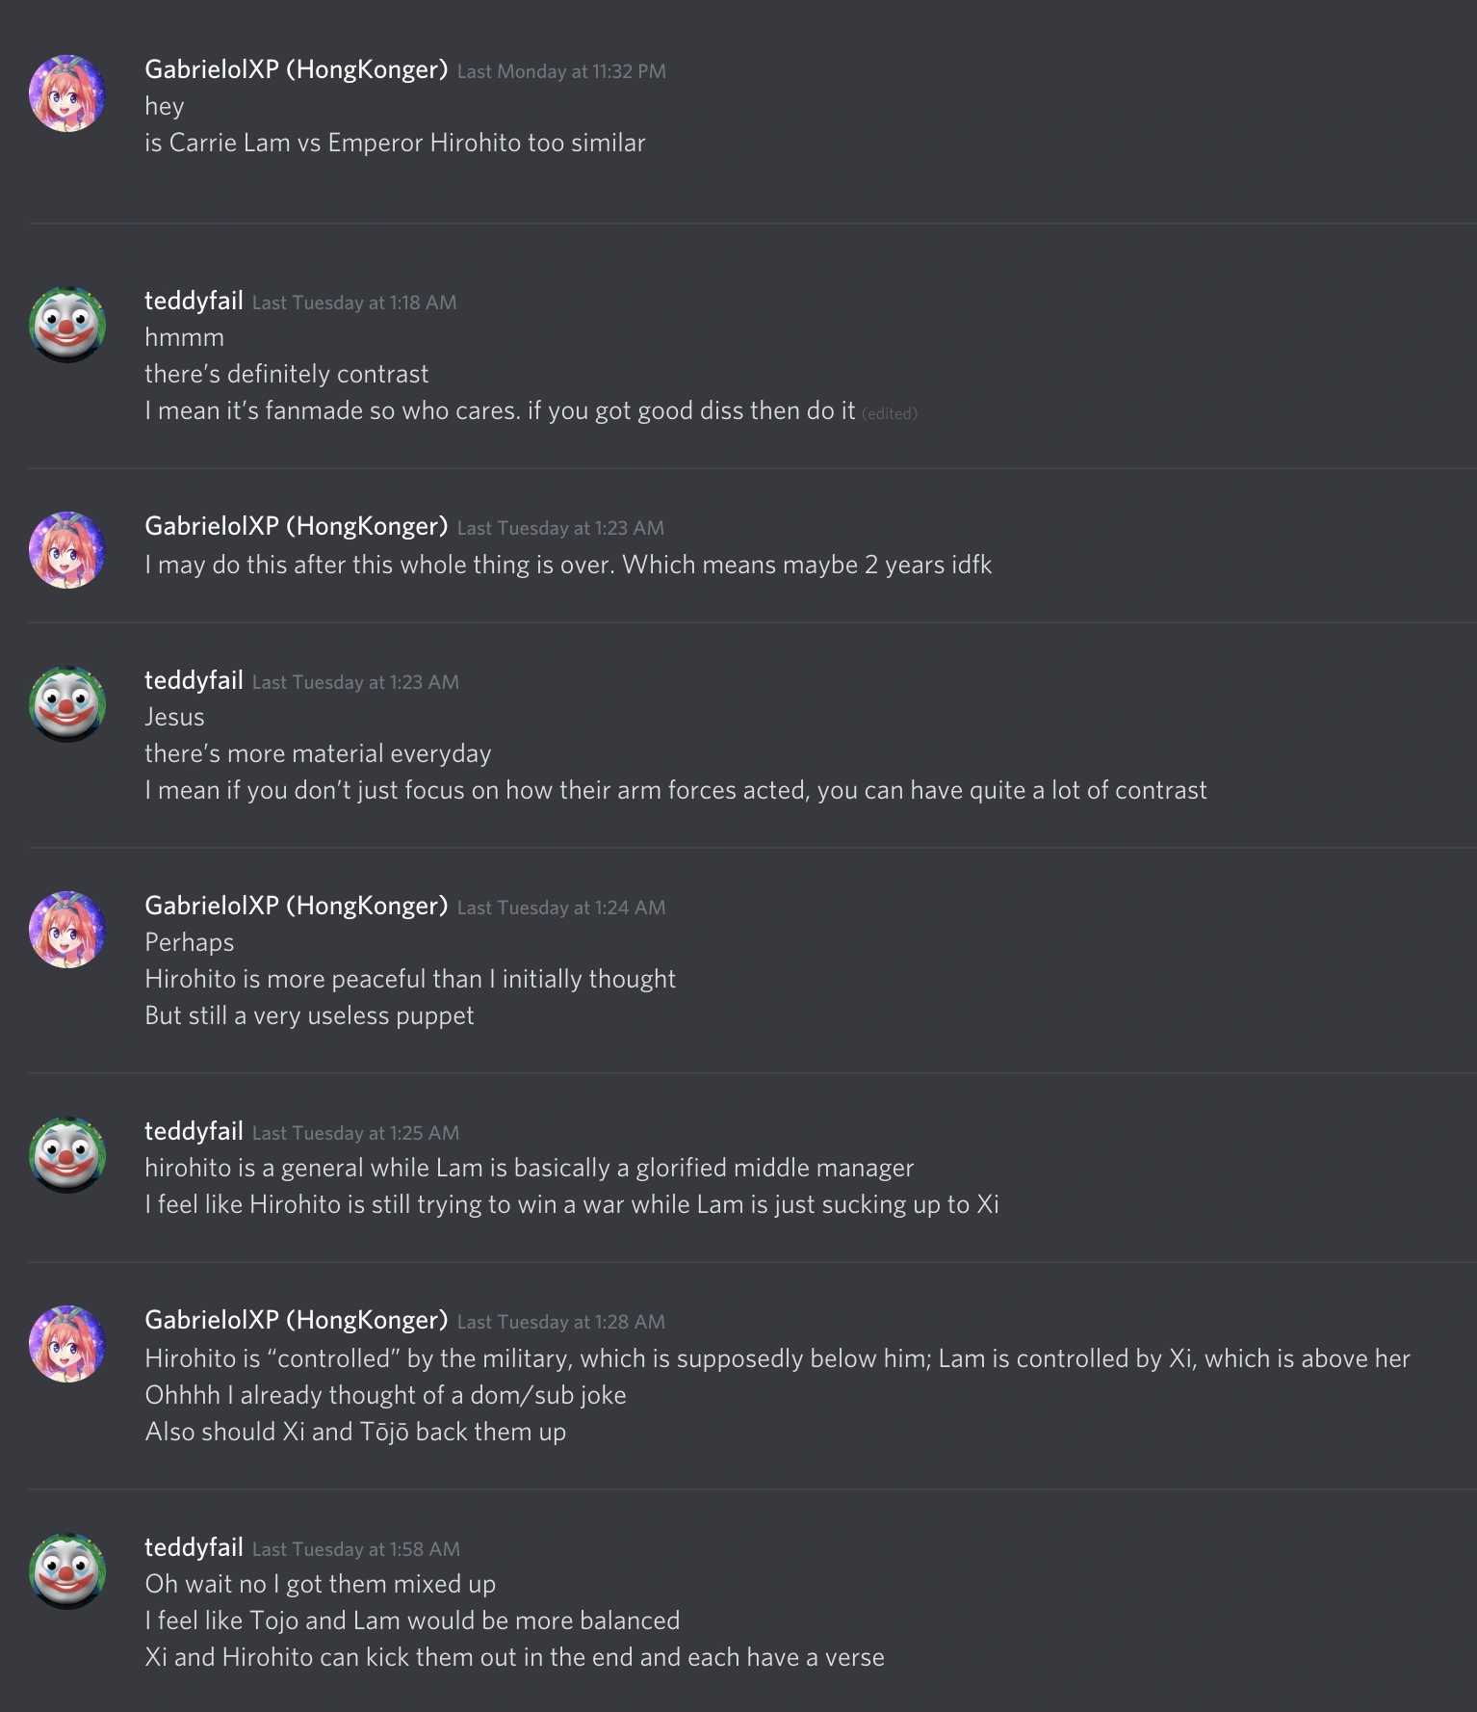
Task: Open teddyfail avatar by "glorified middle manager" message
Action: pyautogui.click(x=67, y=1155)
